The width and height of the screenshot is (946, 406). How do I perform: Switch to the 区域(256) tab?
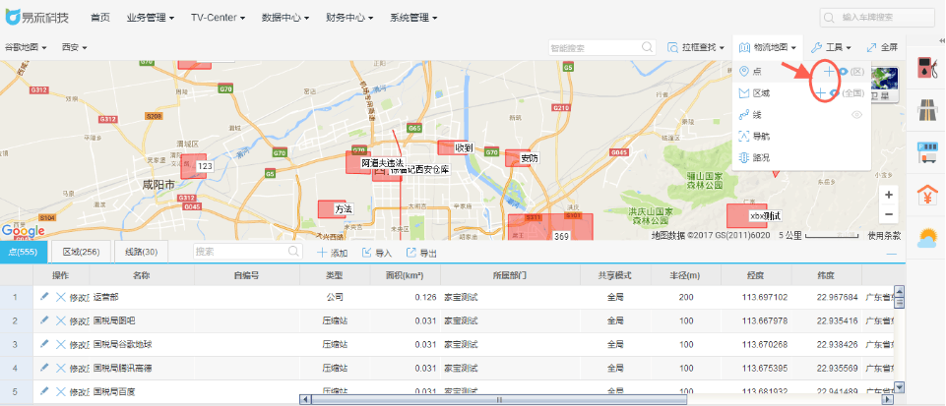(75, 253)
